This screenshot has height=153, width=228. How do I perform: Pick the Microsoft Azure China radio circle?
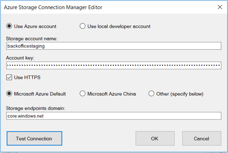coord(83,93)
